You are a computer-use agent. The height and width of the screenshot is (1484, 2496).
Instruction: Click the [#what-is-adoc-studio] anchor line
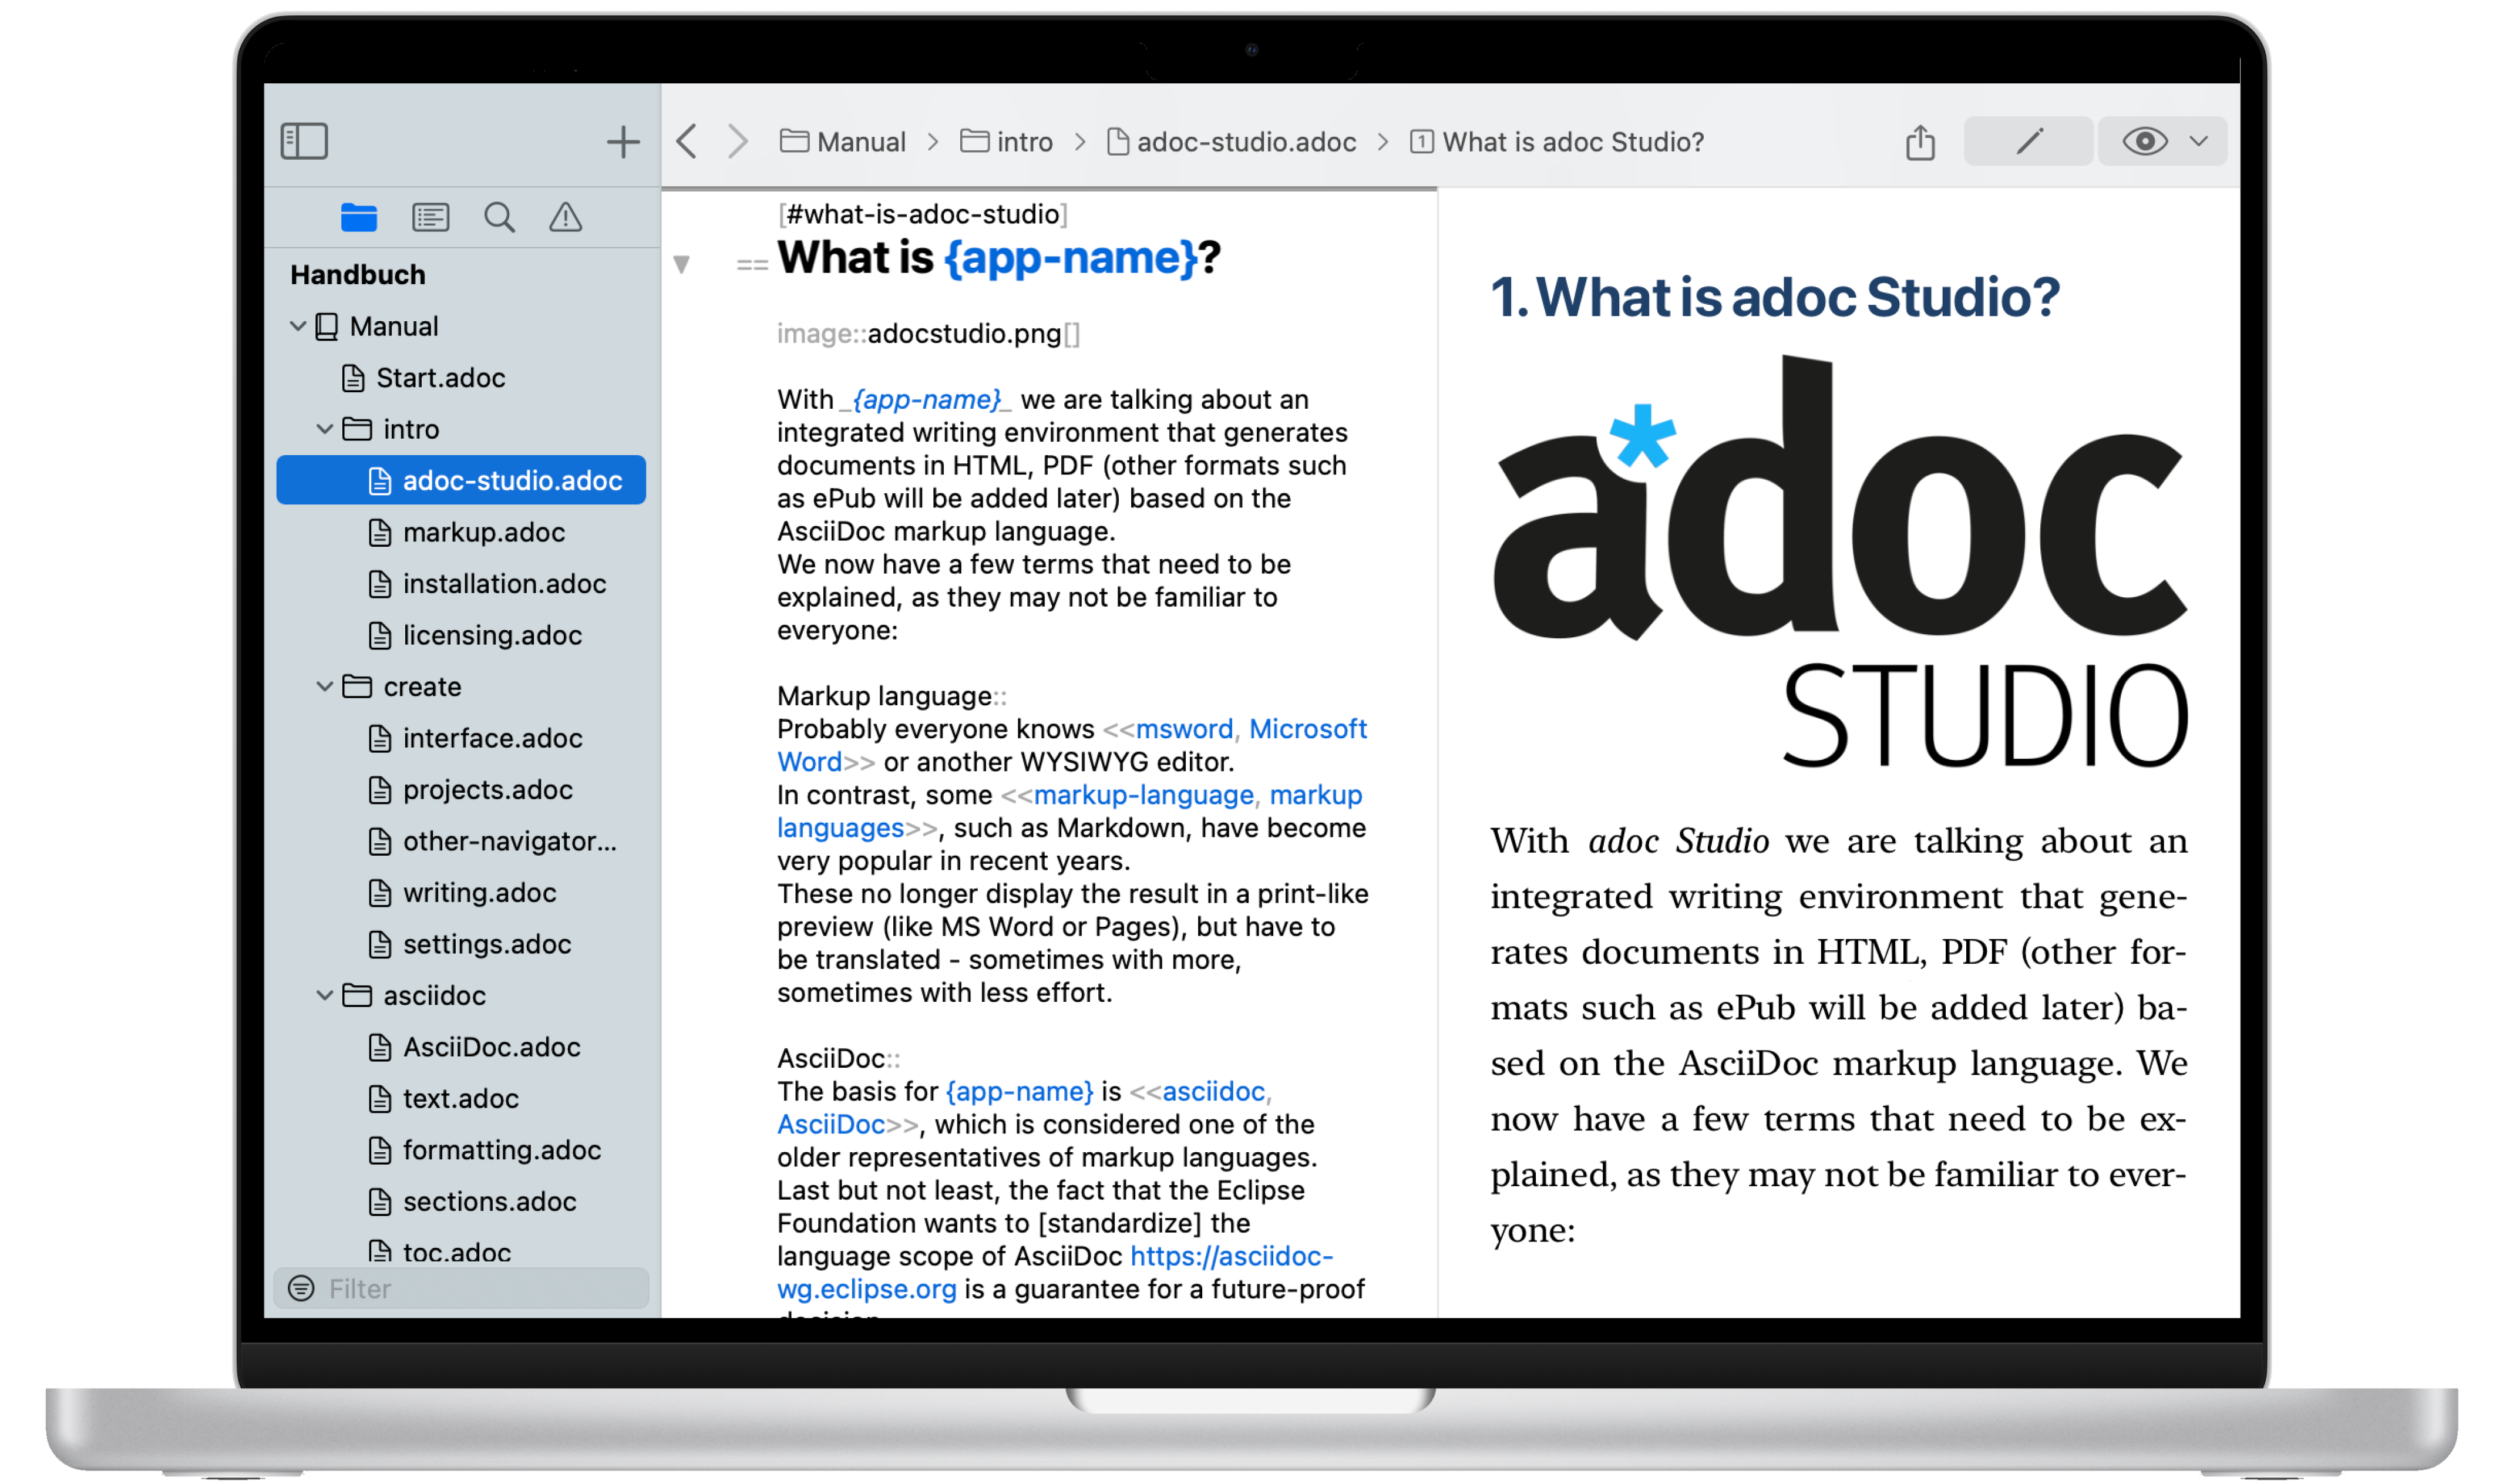[922, 214]
